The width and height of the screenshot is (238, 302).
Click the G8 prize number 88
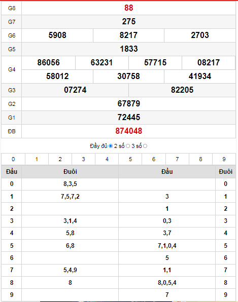click(x=129, y=8)
